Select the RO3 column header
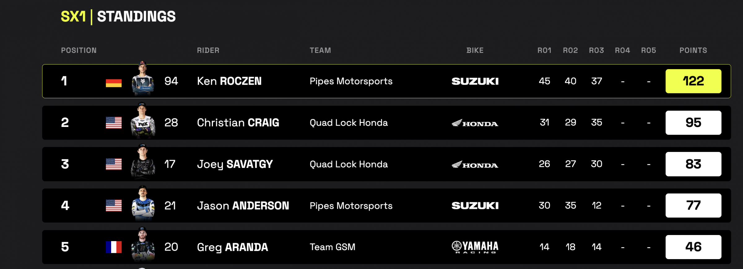The width and height of the screenshot is (743, 269). point(596,50)
